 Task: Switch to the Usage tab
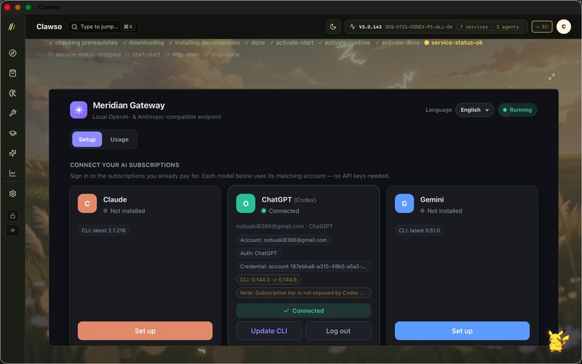(119, 139)
